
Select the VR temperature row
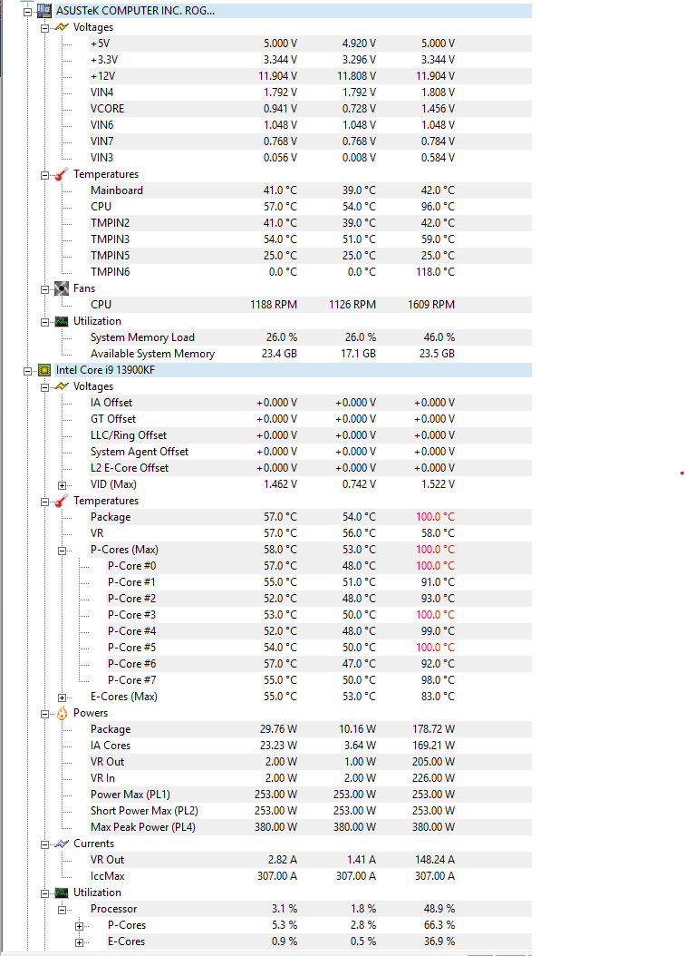pyautogui.click(x=310, y=532)
